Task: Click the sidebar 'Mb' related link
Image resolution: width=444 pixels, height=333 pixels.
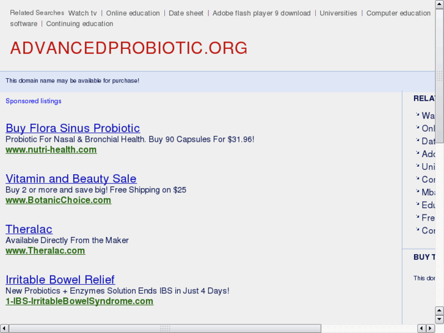Action: tap(428, 192)
